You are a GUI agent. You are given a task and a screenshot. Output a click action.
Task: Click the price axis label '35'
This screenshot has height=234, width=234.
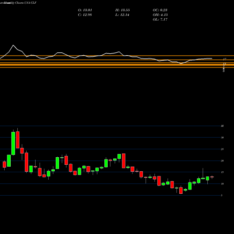tap(222, 126)
